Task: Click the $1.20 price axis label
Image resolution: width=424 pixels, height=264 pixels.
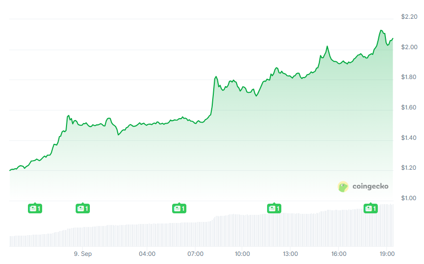Action: click(x=409, y=168)
